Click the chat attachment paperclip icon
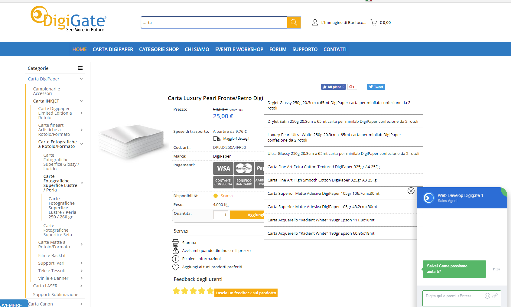 click(495, 296)
